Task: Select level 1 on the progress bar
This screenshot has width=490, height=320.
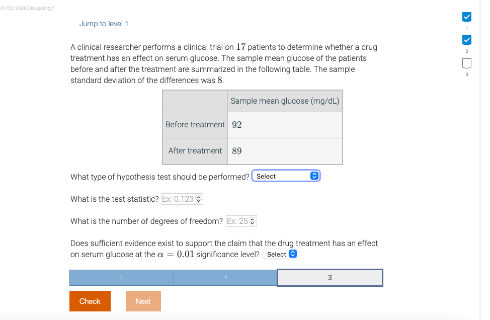Action: (x=121, y=277)
